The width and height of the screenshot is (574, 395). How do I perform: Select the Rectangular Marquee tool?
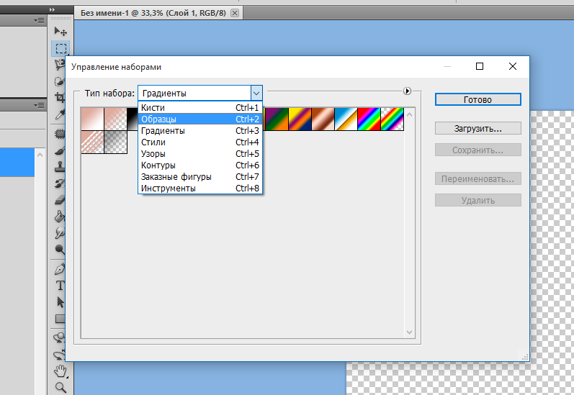click(x=60, y=48)
